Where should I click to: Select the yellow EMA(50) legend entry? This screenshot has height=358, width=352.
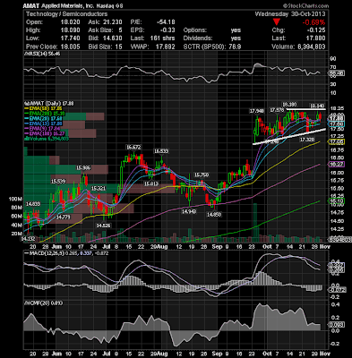[x=43, y=109]
